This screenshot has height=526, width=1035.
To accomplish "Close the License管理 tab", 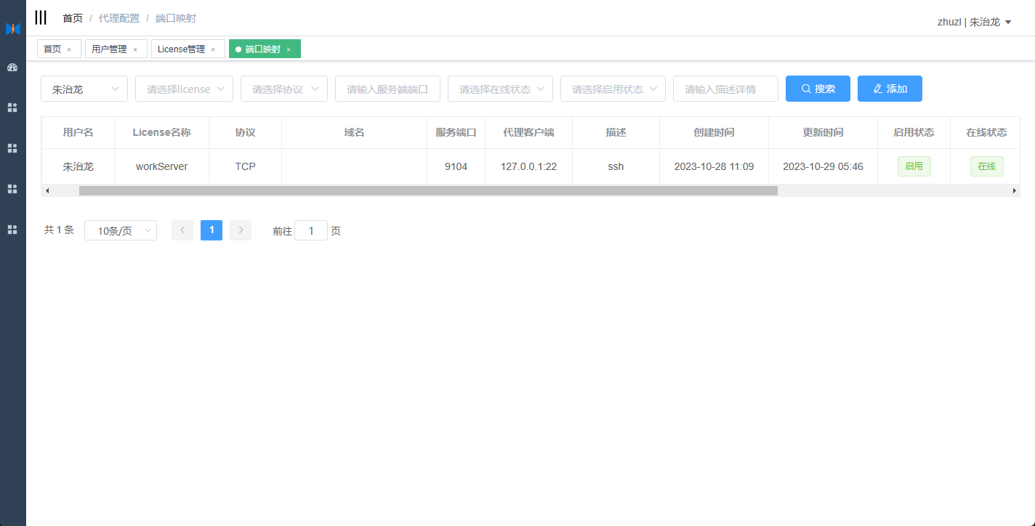I will coord(213,49).
